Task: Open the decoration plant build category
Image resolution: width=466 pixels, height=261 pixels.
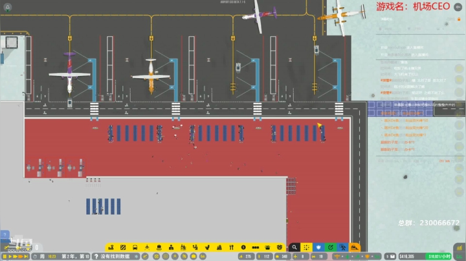Action: (267, 247)
